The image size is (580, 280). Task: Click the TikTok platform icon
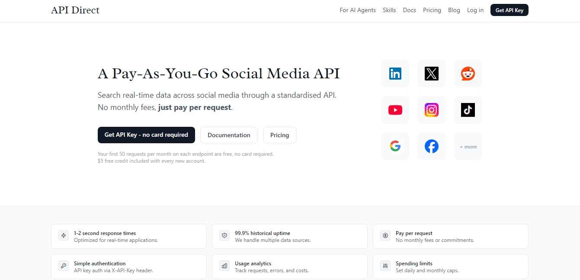coord(468,110)
